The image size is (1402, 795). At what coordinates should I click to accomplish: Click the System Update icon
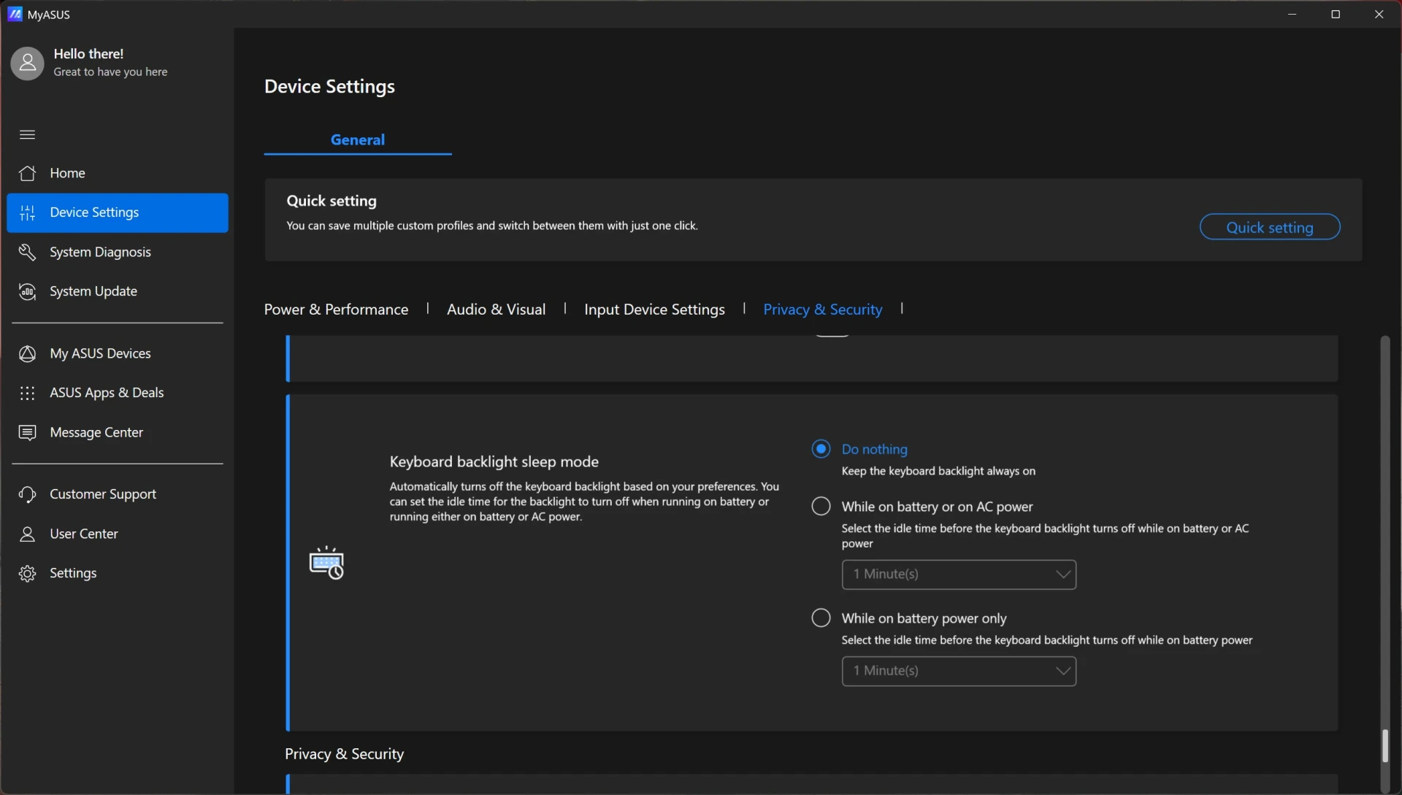tap(27, 291)
